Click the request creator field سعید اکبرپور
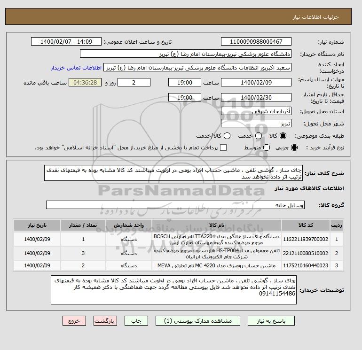The height and width of the screenshot is (350, 362). click(197, 68)
